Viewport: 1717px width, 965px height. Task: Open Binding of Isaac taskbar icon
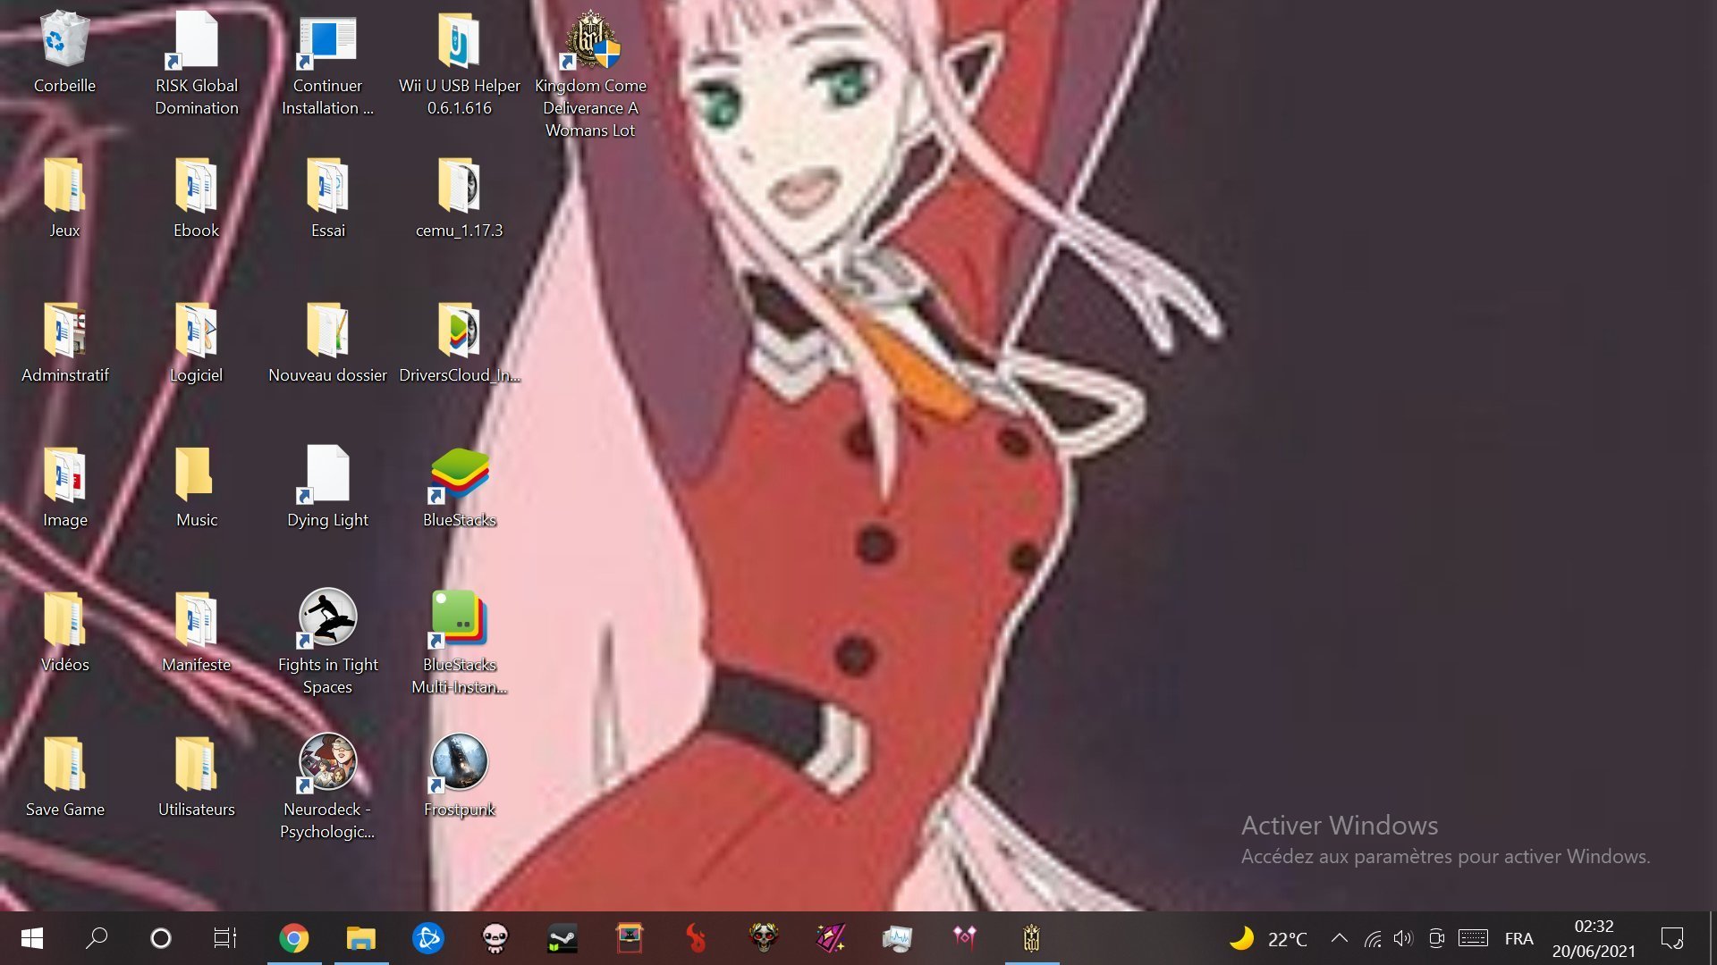point(495,938)
